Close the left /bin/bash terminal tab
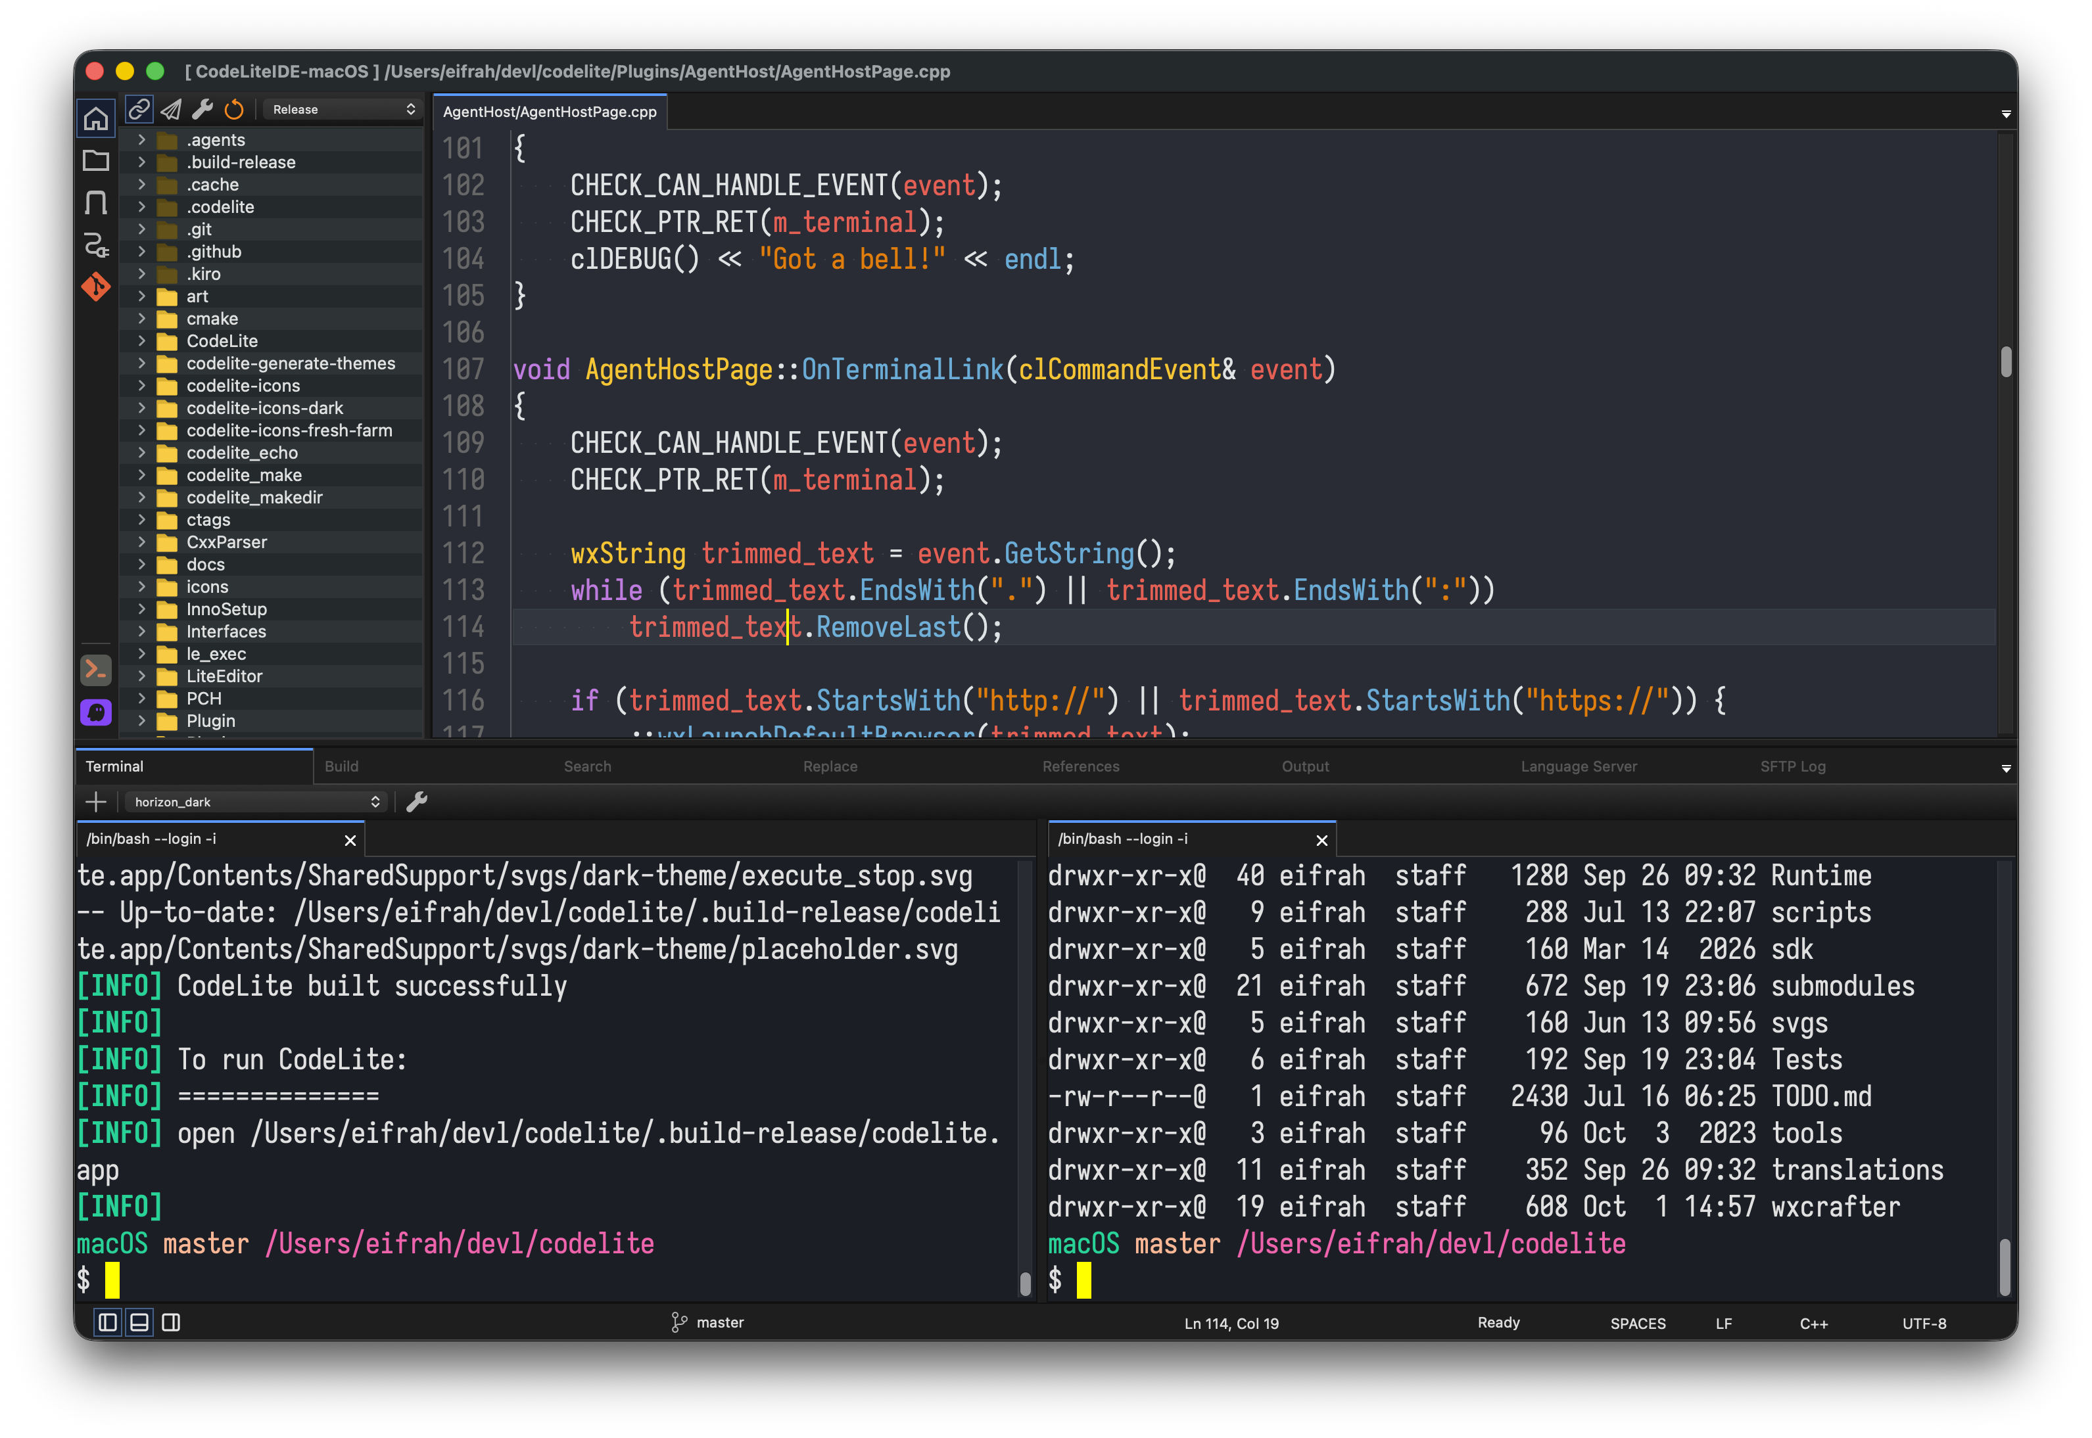The width and height of the screenshot is (2092, 1438). point(350,840)
